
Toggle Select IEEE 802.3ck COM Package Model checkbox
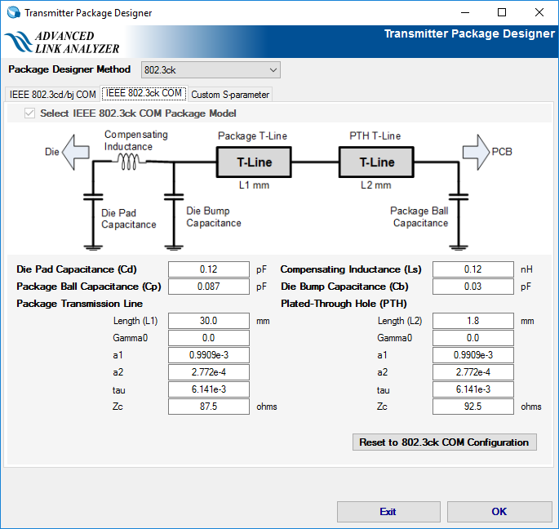(x=30, y=113)
